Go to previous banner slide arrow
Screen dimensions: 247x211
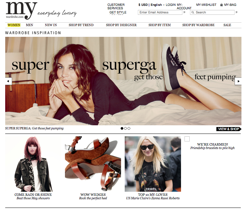(x=8, y=81)
